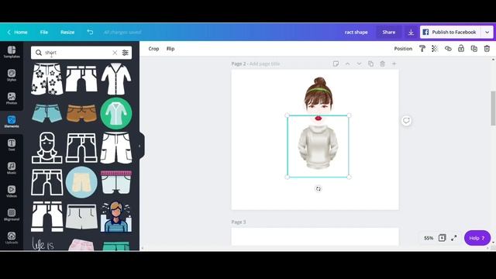The height and width of the screenshot is (279, 496).
Task: Click the Link chain icon
Action: click(x=448, y=48)
